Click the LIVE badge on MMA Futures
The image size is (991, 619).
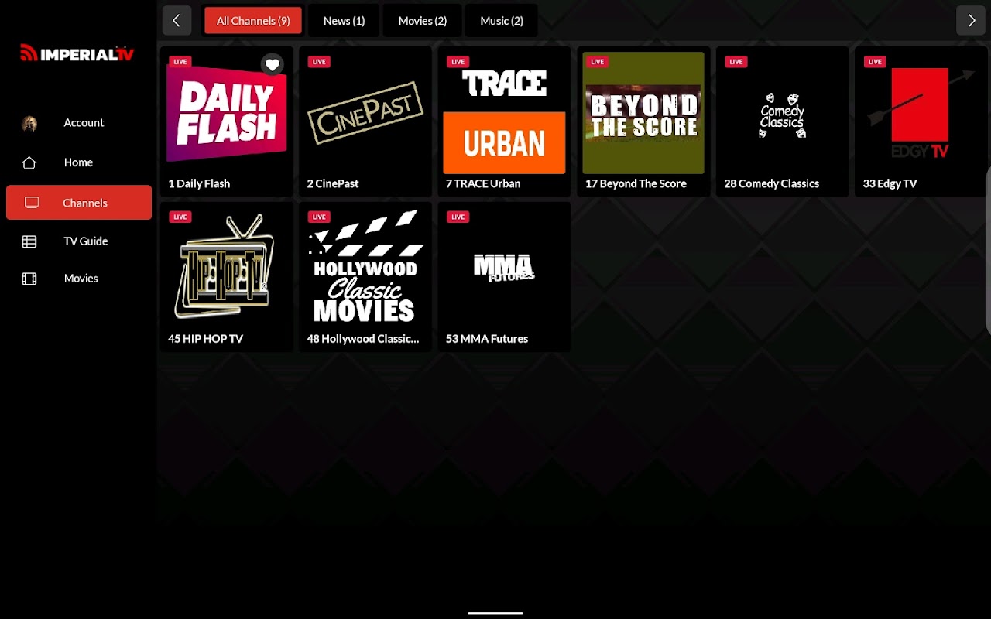tap(458, 217)
